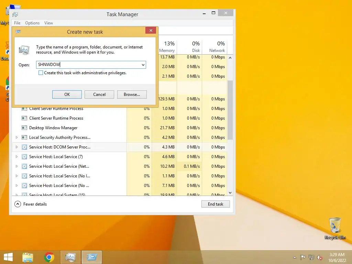Screen dimensions: 352x264
Task: Confirm with the OK button
Action: (67, 95)
